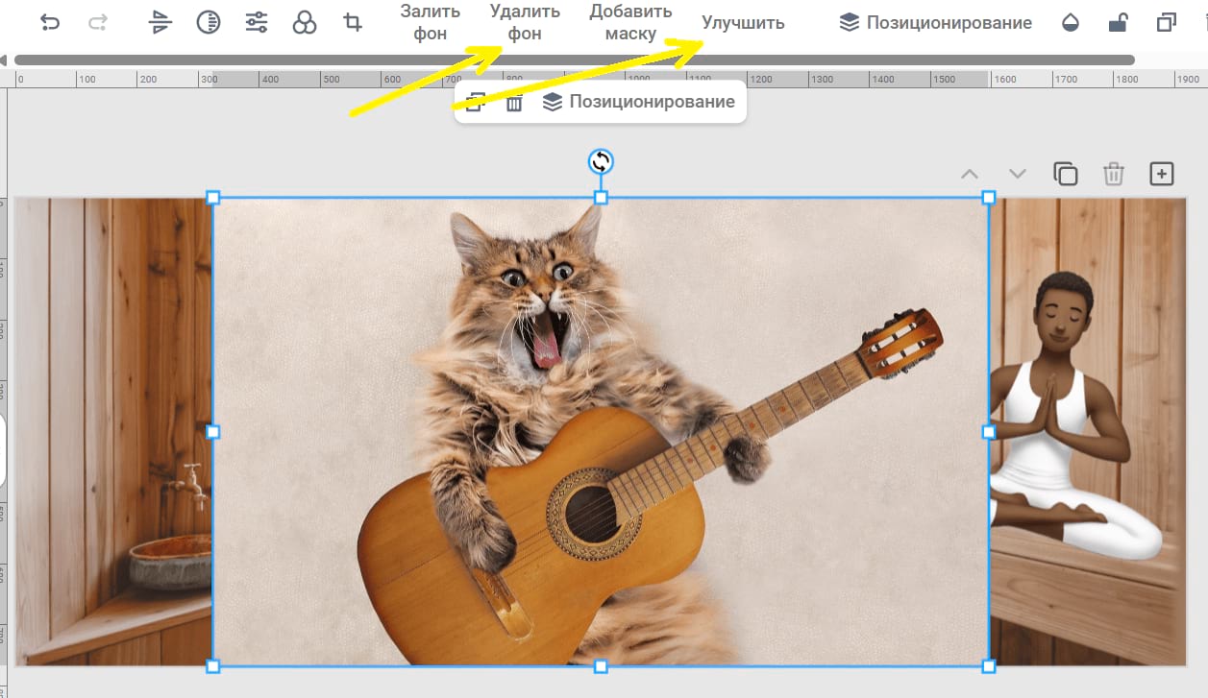Open 'Позиционирование' in the top toolbar

click(x=935, y=23)
